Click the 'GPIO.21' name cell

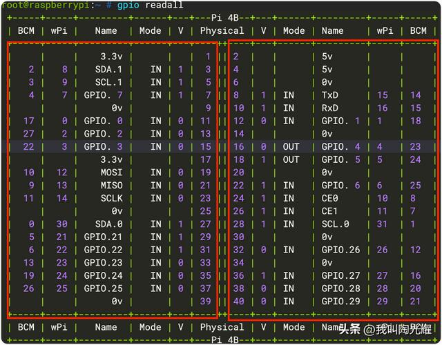point(103,237)
